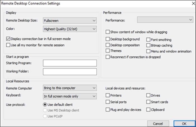Check the Clipboard resource checkbox

(148, 109)
